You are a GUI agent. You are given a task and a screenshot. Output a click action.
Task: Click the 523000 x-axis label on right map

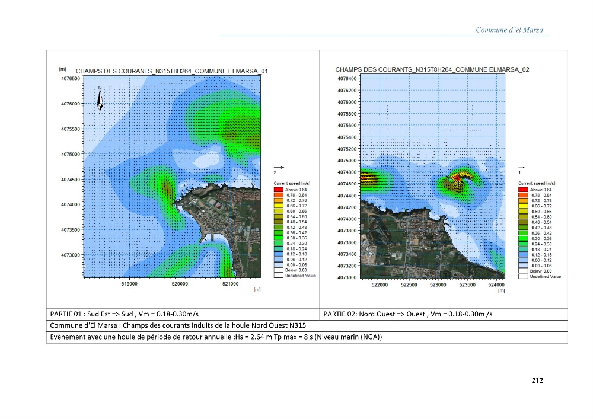[438, 285]
